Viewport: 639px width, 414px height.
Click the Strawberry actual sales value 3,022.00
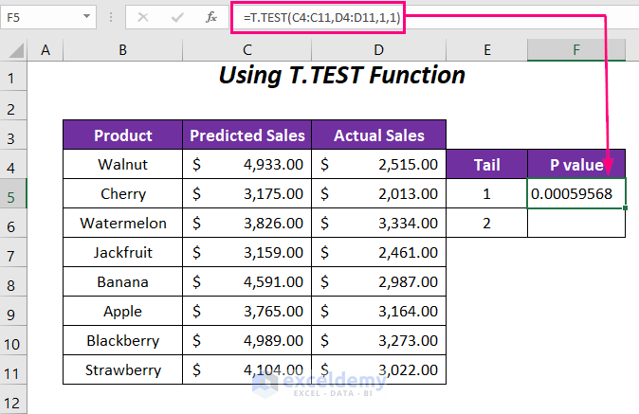tap(378, 369)
